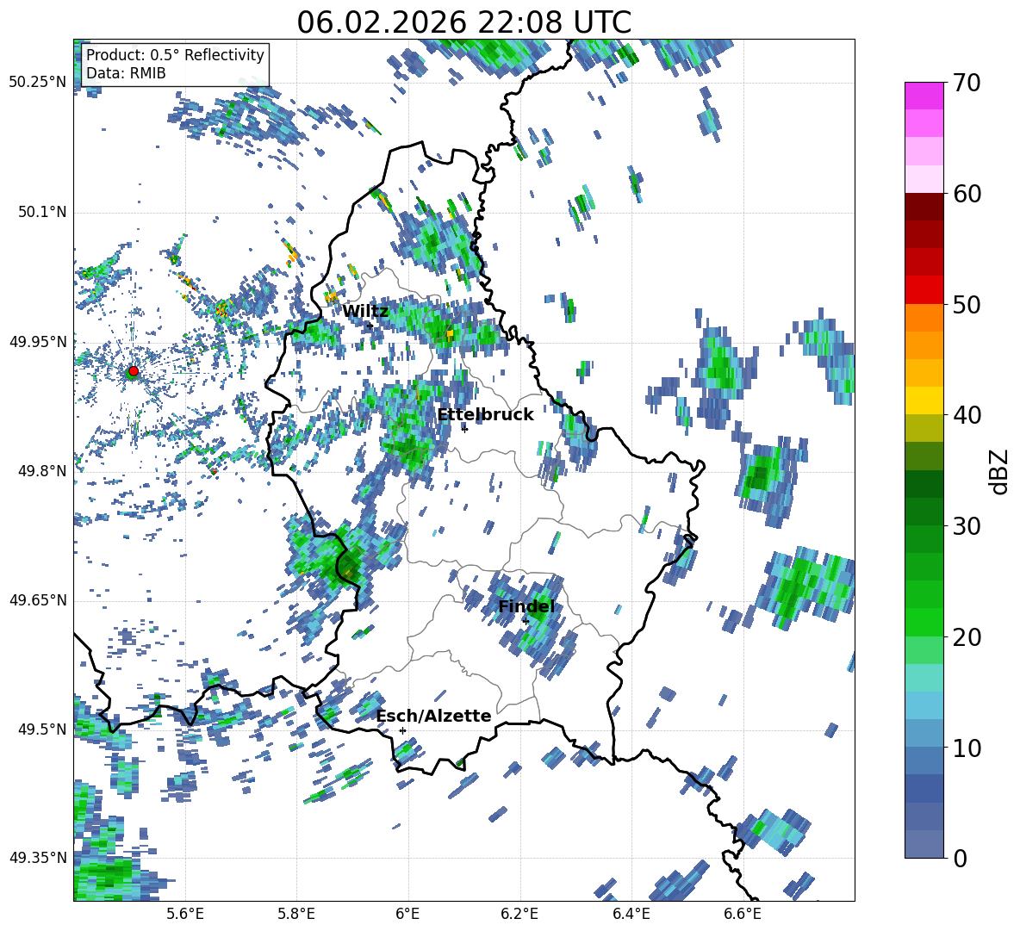Click the 49.35°N latitude label
1020x931 pixels.
[x=39, y=858]
